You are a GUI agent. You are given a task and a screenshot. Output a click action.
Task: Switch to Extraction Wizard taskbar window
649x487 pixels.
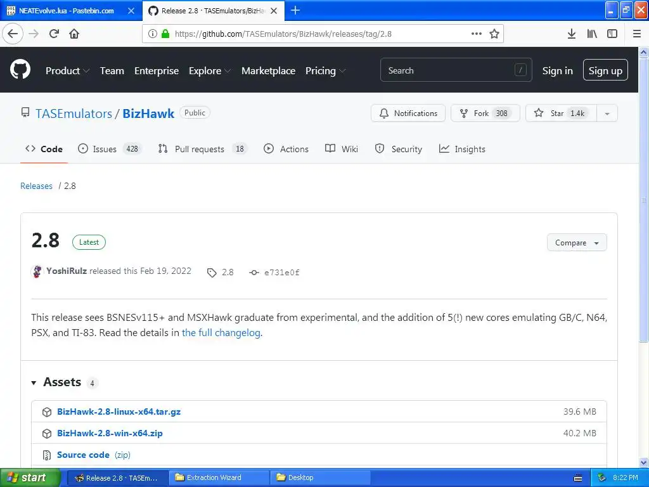tap(219, 478)
